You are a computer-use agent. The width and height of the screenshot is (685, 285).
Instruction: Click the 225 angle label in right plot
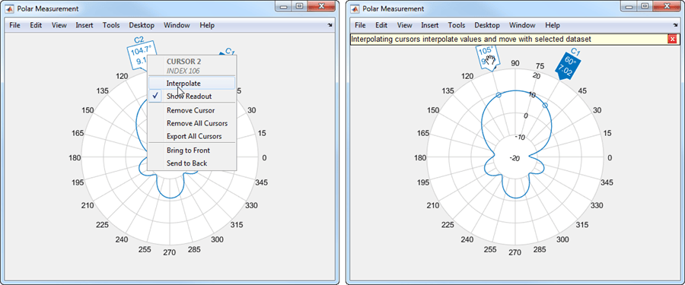[448, 224]
